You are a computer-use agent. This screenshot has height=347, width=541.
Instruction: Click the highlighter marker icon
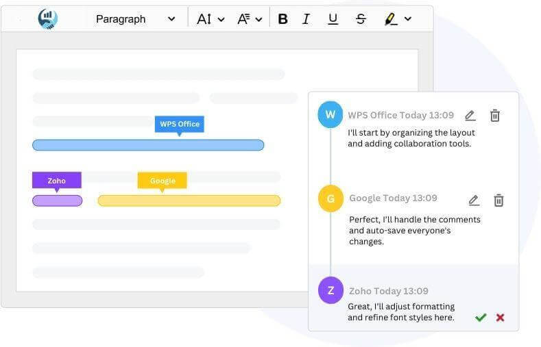[391, 19]
